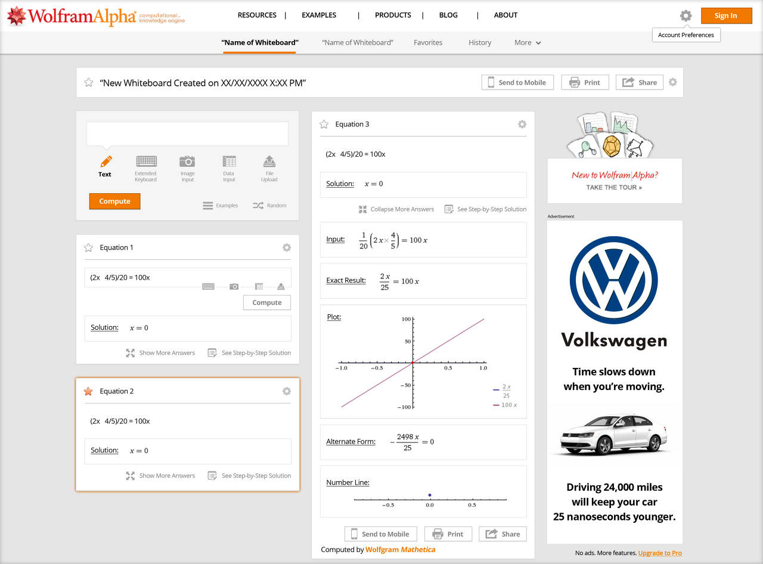This screenshot has height=564, width=763.
Task: Click the whiteboard title text
Action: (203, 83)
